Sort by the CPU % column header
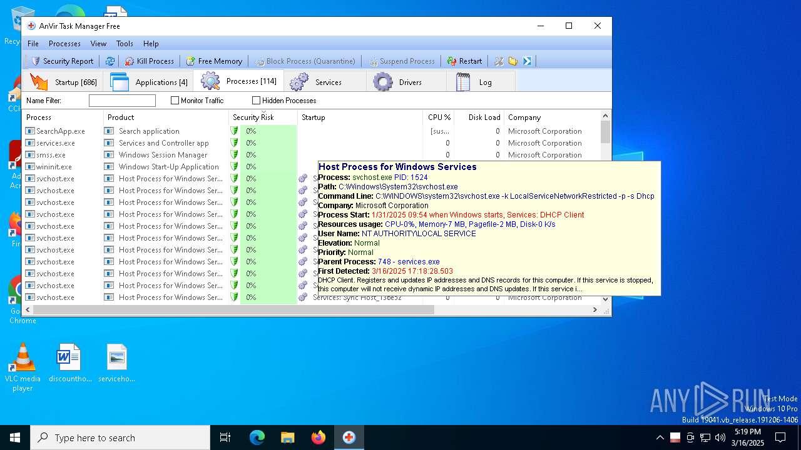The image size is (801, 450). coord(438,117)
